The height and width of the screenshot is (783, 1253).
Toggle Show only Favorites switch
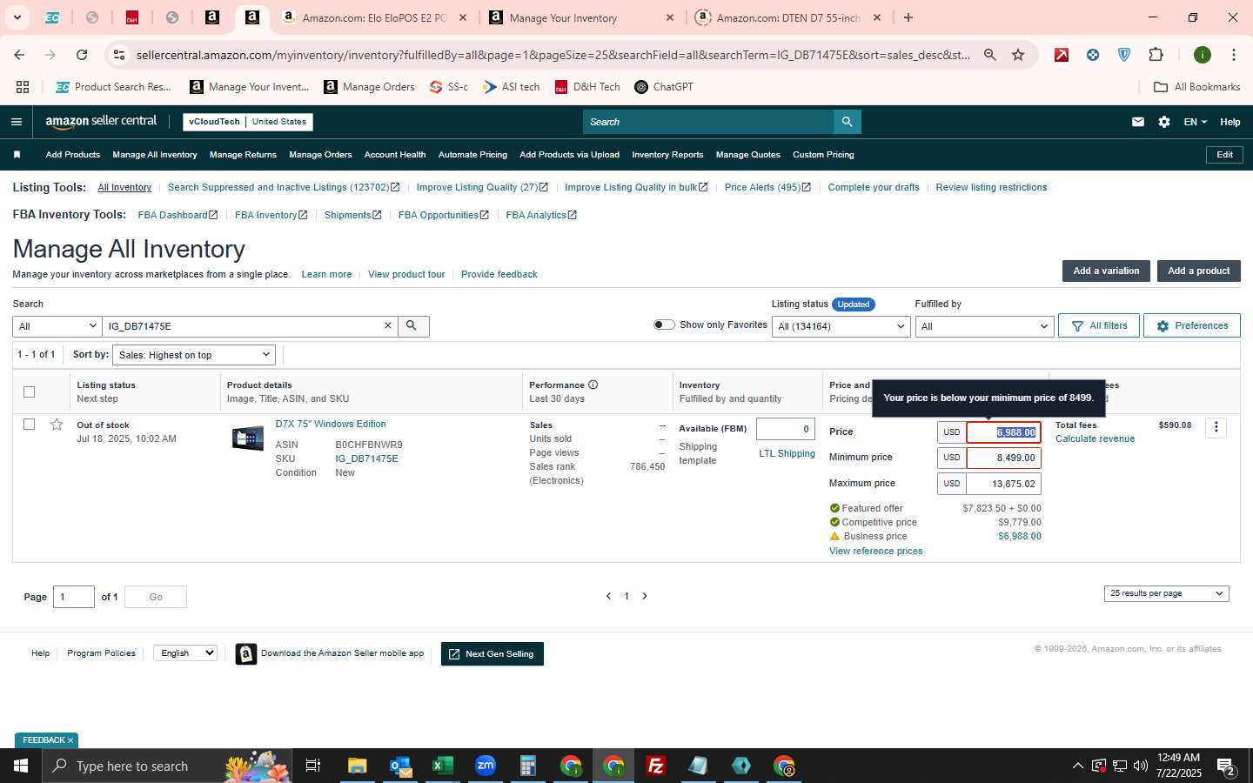664,325
